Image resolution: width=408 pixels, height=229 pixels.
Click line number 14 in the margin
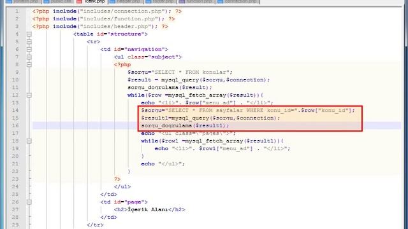point(15,110)
